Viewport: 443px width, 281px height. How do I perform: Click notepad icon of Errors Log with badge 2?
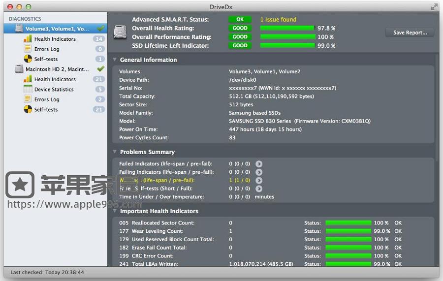(x=28, y=99)
